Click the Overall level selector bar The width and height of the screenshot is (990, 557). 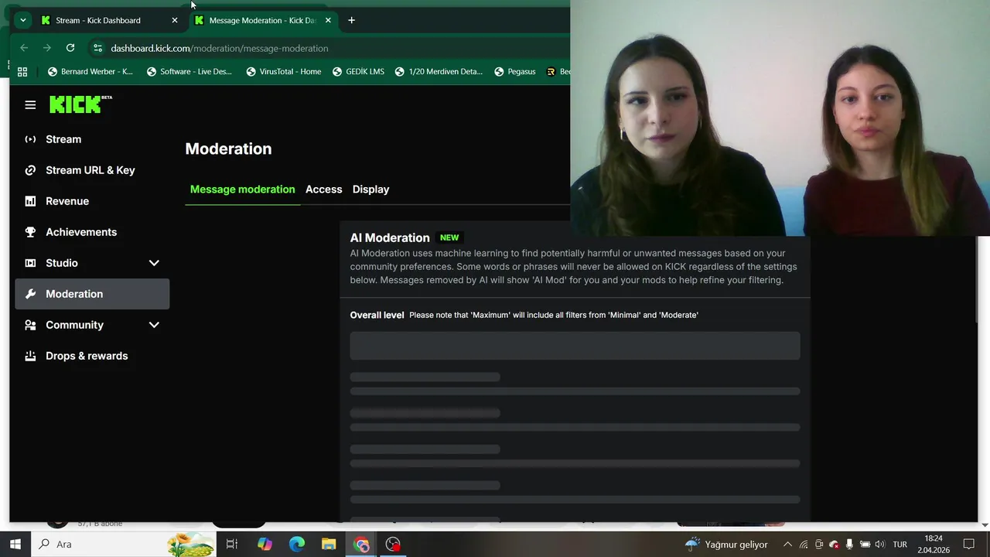[x=575, y=346]
